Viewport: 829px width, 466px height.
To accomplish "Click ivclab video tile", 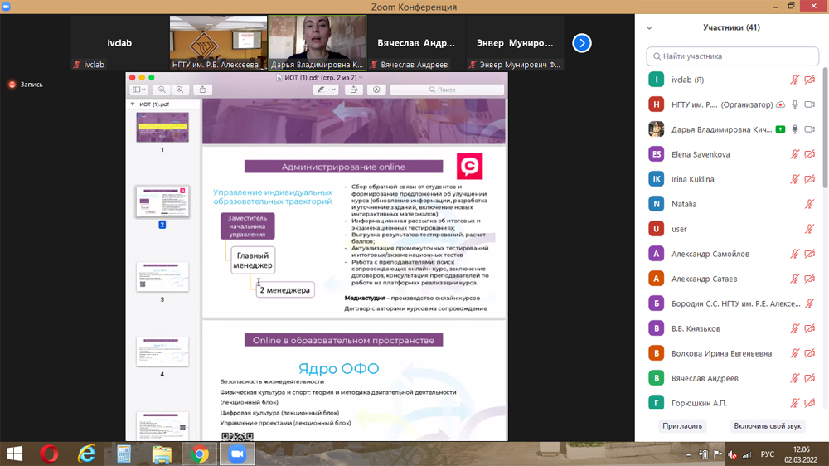I will (x=119, y=43).
